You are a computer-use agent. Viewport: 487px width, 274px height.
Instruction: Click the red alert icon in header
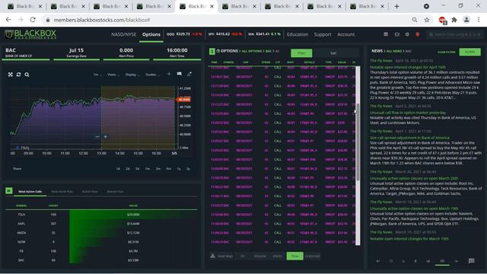click(x=418, y=34)
